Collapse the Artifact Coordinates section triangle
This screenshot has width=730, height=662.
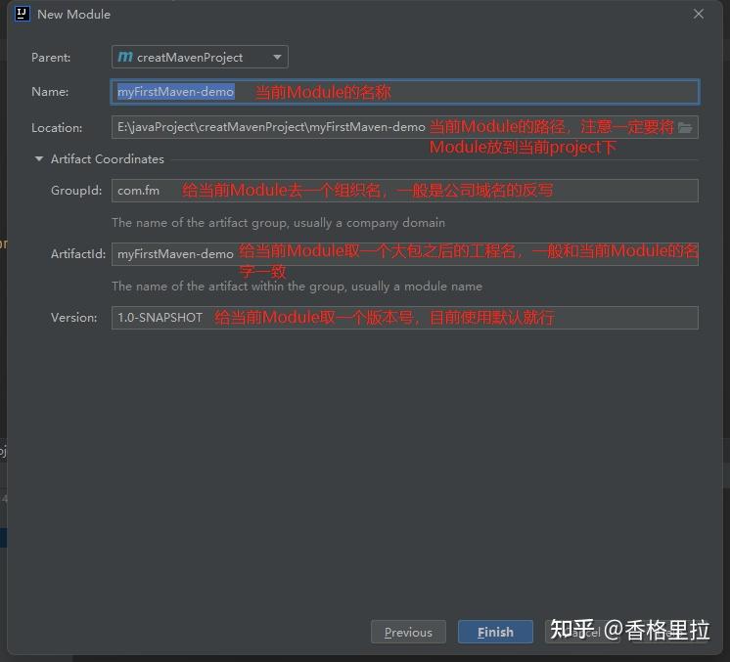click(39, 159)
